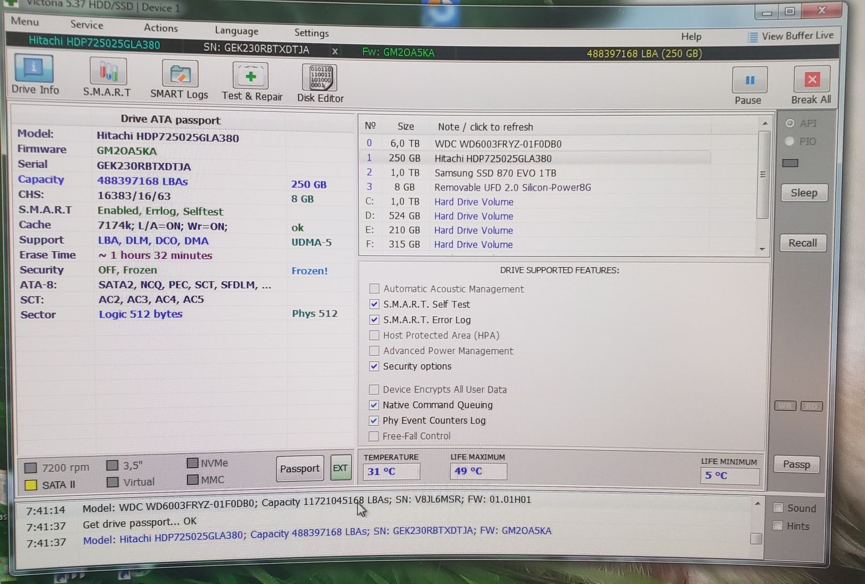865x584 pixels.
Task: Open the Service menu
Action: 87,25
